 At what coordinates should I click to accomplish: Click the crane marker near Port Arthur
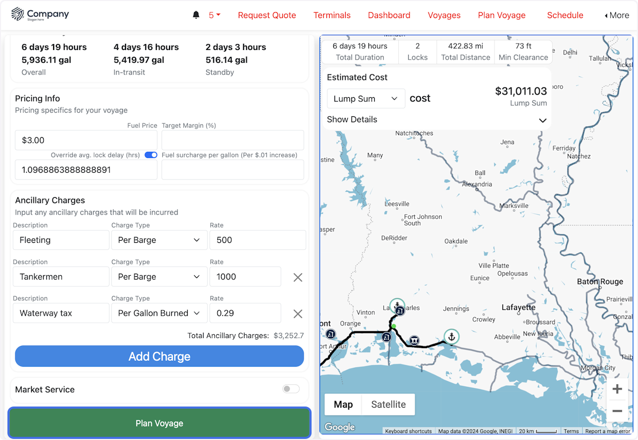[x=331, y=334]
